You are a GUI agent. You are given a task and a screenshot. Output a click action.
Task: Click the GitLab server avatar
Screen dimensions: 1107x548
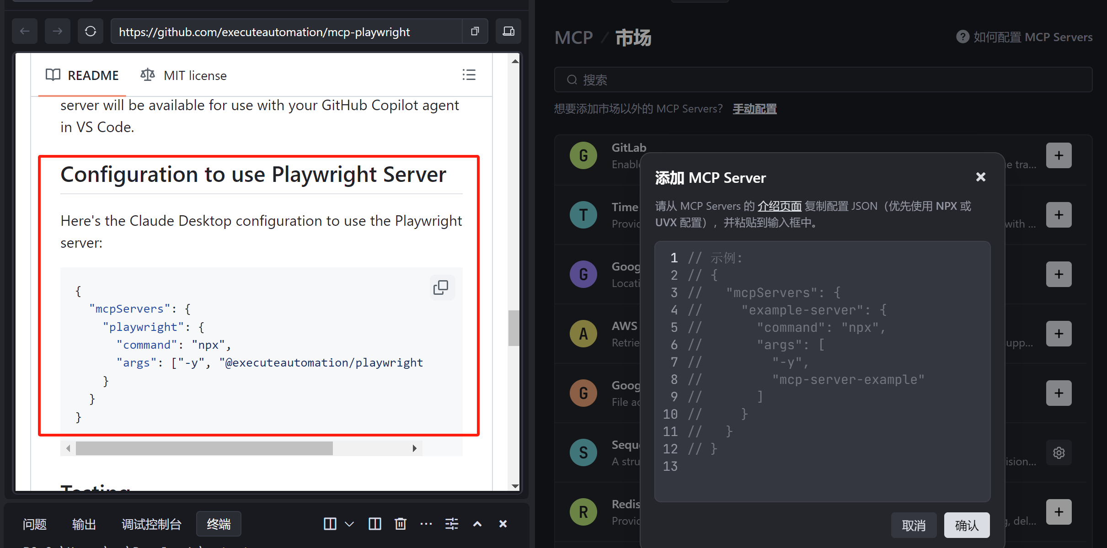click(x=583, y=155)
